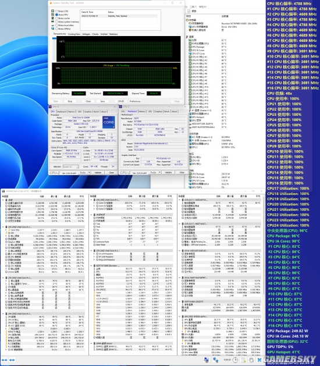
Task: Click the HWiNFO expand columns arrows icon
Action: (5, 360)
